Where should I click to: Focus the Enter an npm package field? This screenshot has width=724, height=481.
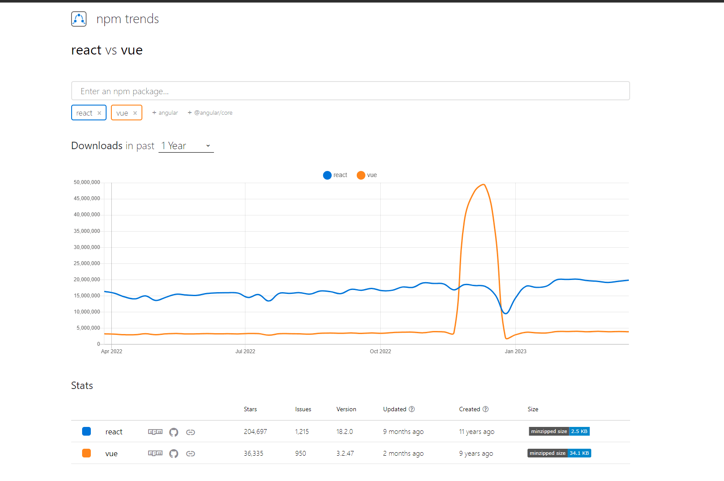click(350, 91)
